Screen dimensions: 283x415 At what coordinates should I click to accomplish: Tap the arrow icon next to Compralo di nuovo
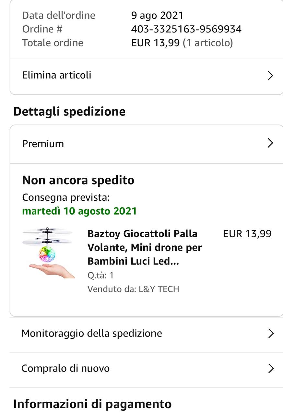pyautogui.click(x=271, y=368)
